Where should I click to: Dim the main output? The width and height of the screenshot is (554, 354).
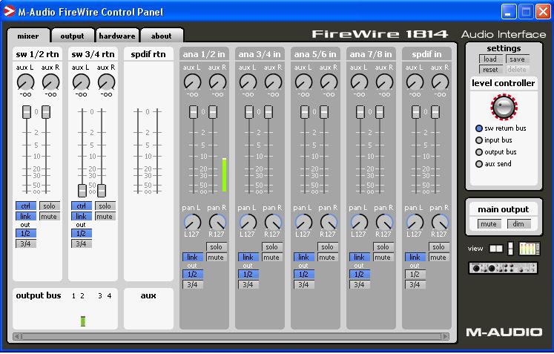coord(518,224)
